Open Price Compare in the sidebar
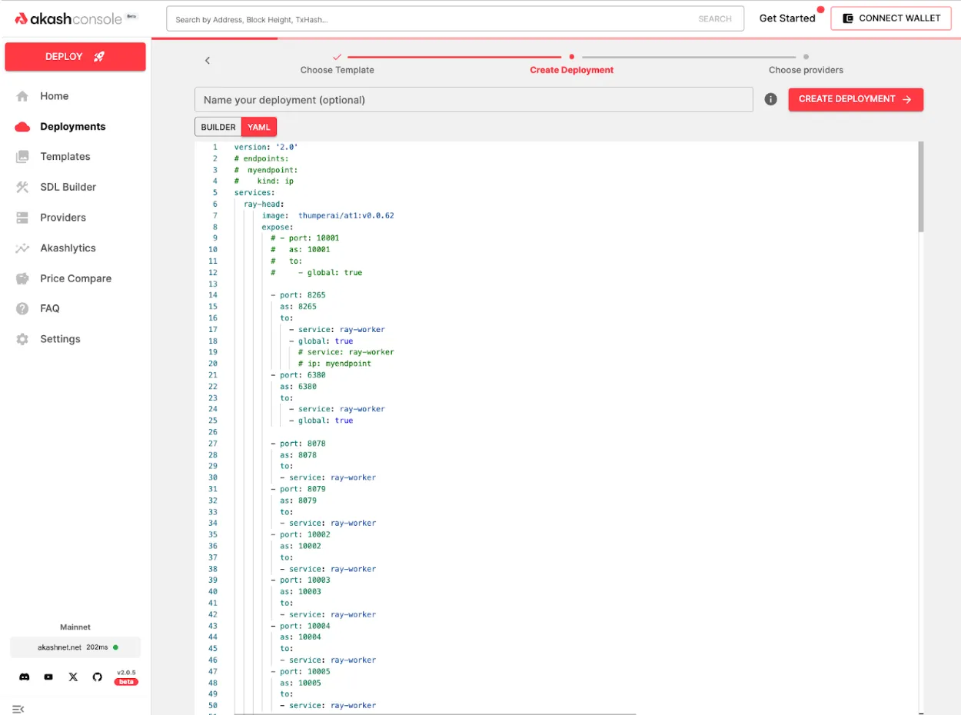The width and height of the screenshot is (961, 715). point(75,278)
